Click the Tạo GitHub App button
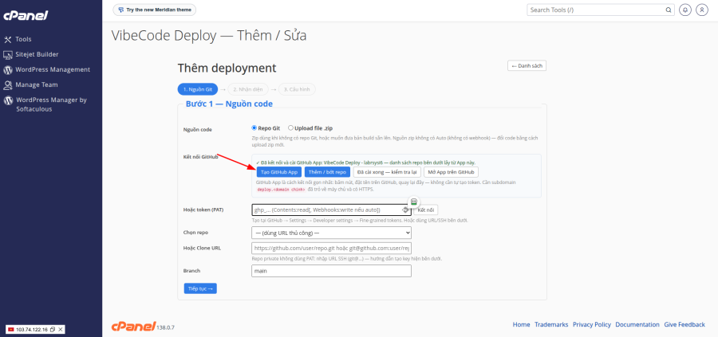The image size is (718, 337). (x=279, y=172)
